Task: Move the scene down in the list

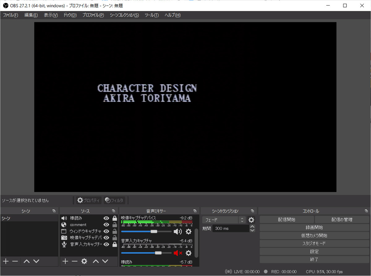Action: tap(36, 261)
